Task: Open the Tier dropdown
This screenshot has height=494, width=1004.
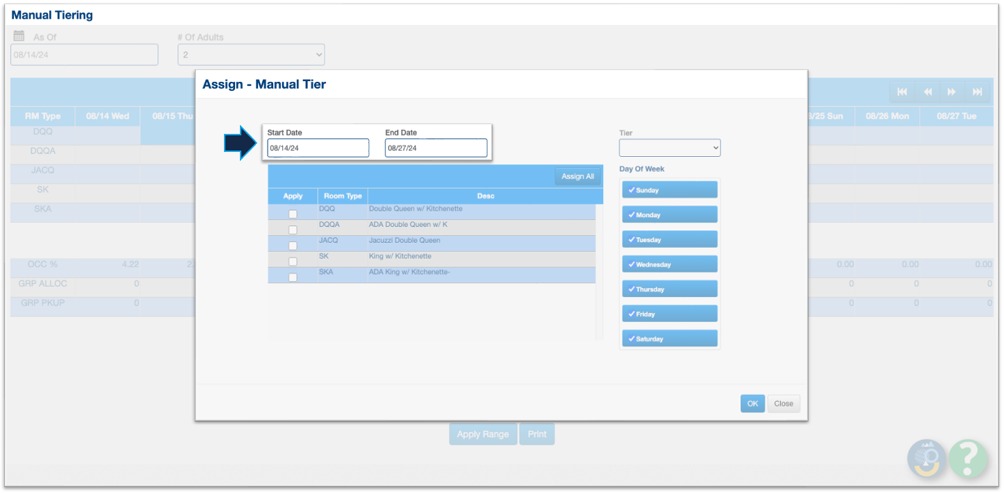Action: [669, 148]
